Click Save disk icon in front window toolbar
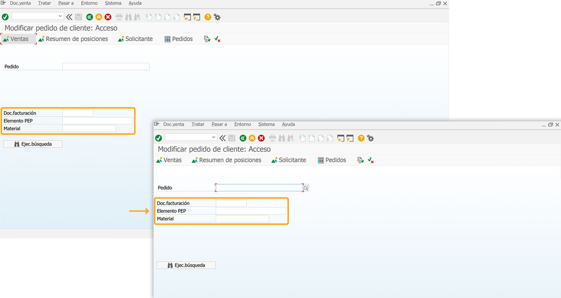Screen dimensions: 561x298 coord(232,138)
